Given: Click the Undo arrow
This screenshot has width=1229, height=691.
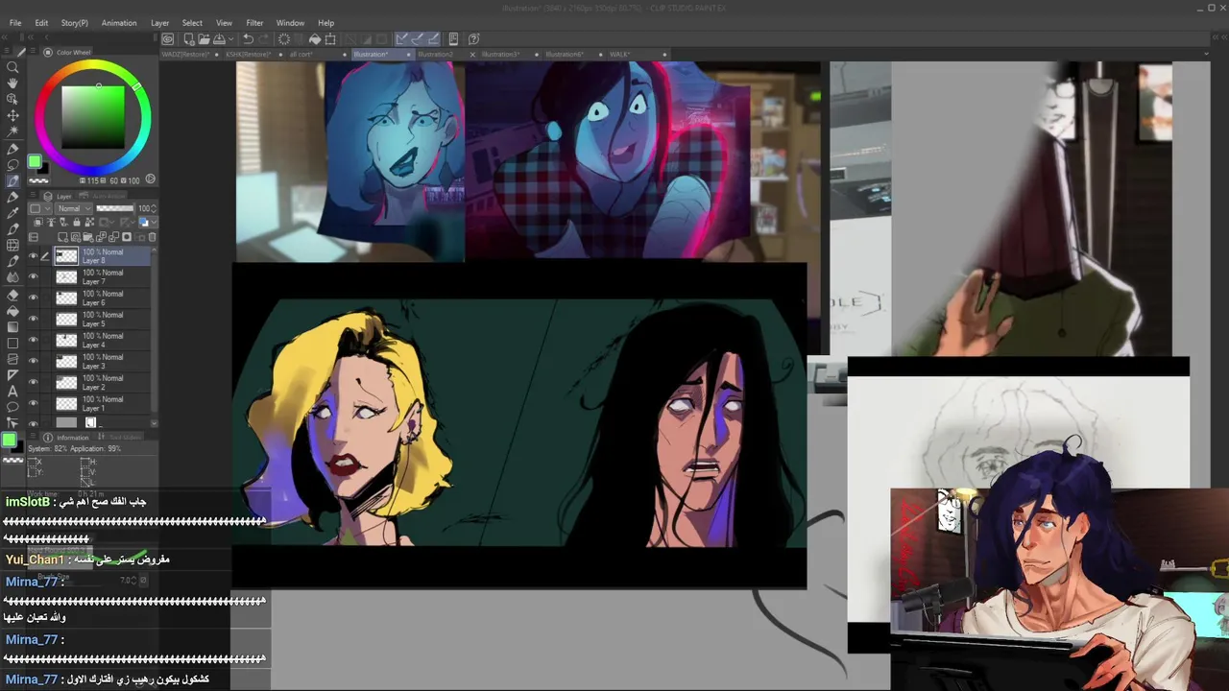Looking at the screenshot, I should [248, 39].
